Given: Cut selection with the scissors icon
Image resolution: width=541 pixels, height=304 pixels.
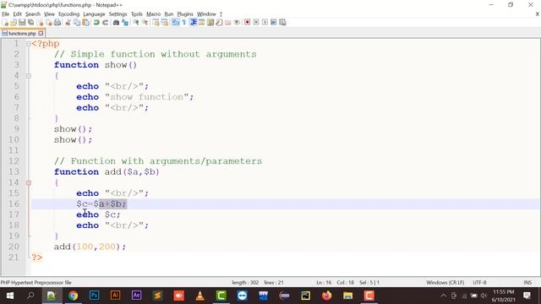Looking at the screenshot, I should (x=68, y=23).
